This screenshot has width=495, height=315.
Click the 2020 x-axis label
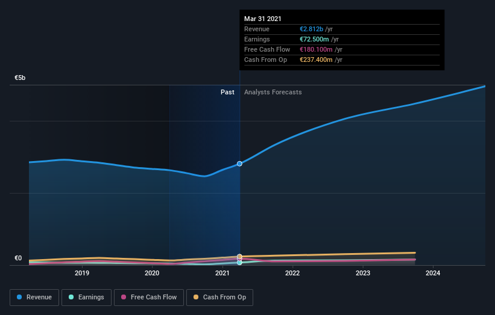click(x=152, y=273)
